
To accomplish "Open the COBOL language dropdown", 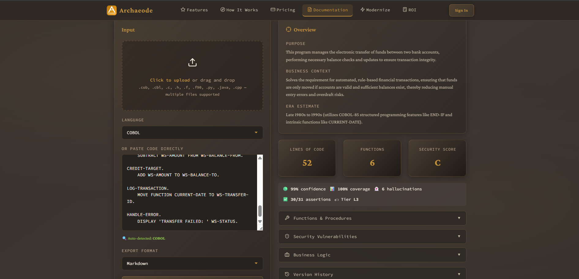I will pyautogui.click(x=192, y=133).
